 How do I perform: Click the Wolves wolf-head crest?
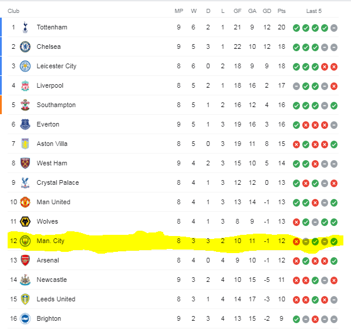(25, 222)
